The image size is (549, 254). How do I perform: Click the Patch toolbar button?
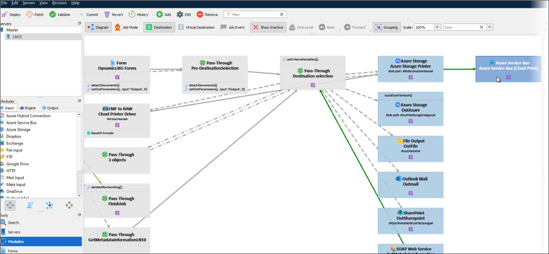pyautogui.click(x=35, y=14)
